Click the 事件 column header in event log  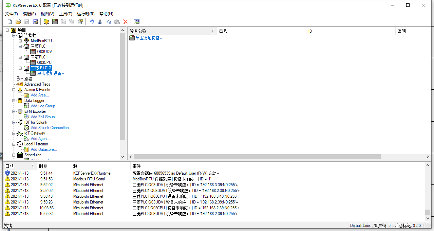click(x=193, y=166)
